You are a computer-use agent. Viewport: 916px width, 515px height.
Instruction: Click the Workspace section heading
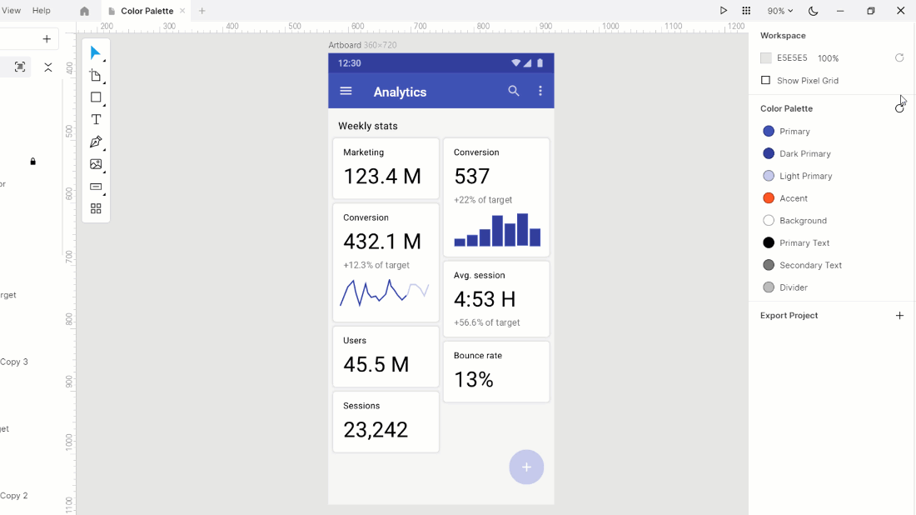pos(783,36)
